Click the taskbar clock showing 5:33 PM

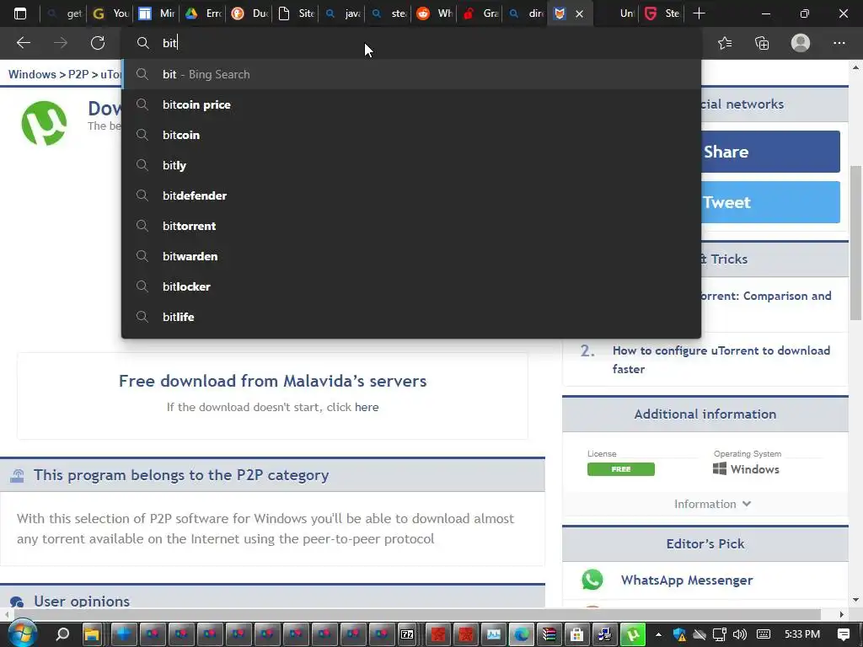point(802,634)
